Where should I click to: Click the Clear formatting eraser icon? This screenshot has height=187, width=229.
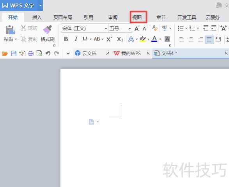[x=155, y=28]
